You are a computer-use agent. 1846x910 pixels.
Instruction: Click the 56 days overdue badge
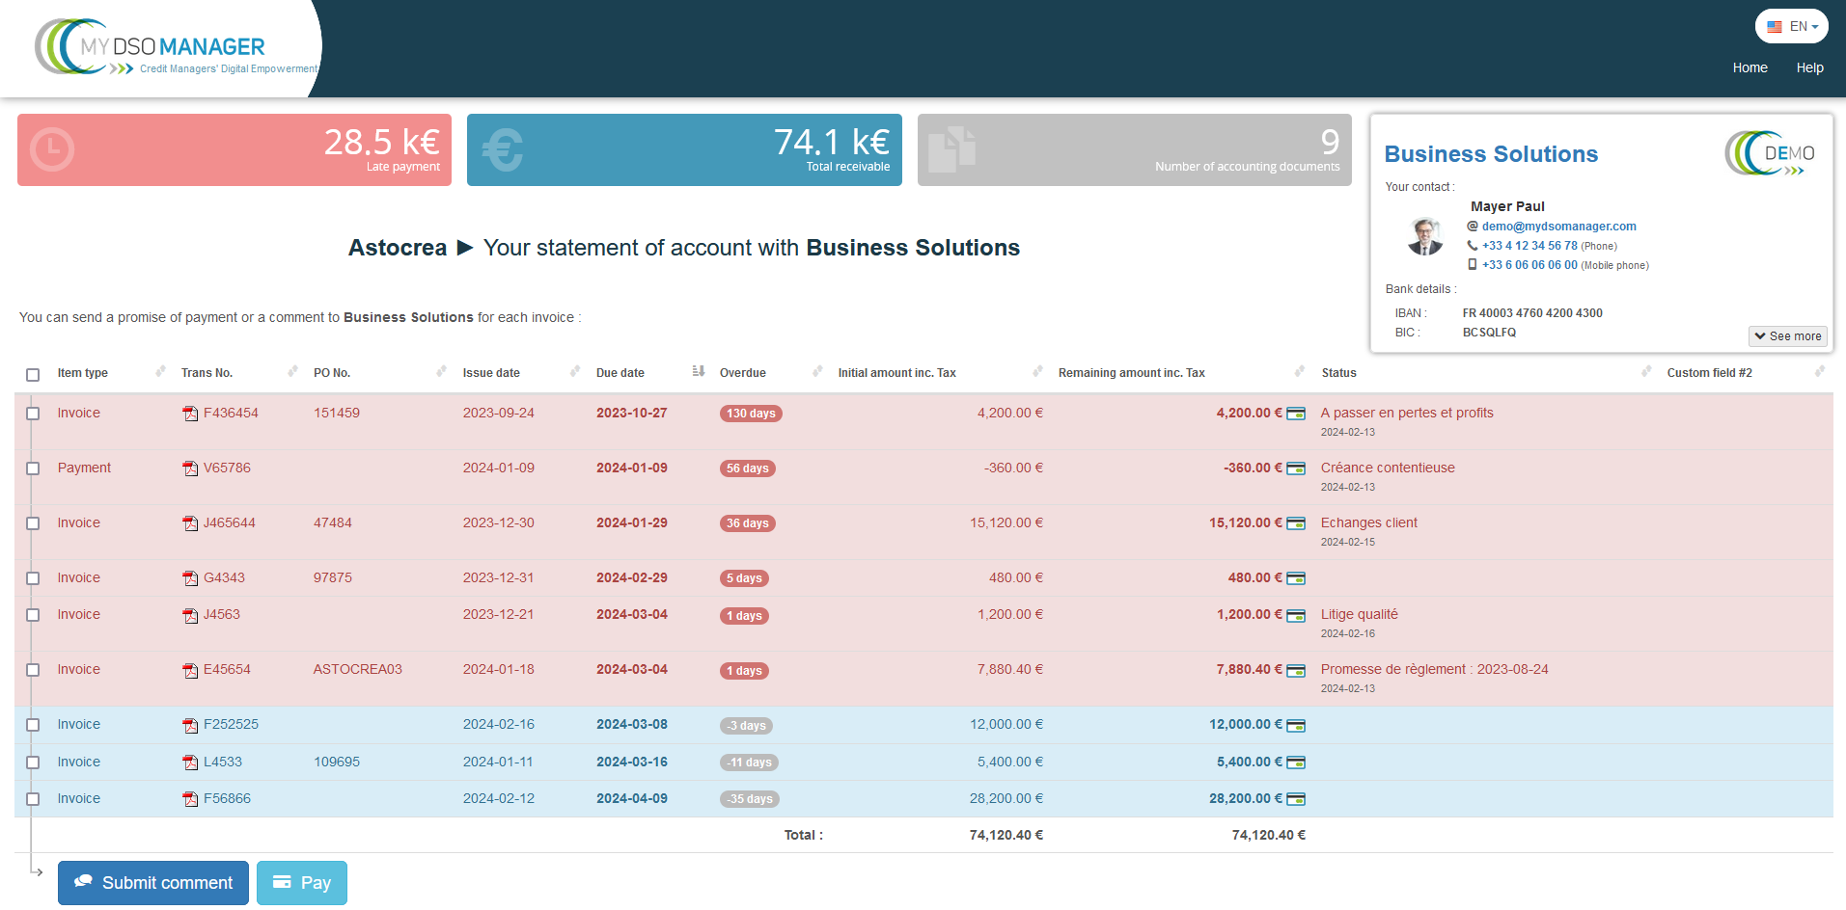(x=748, y=468)
